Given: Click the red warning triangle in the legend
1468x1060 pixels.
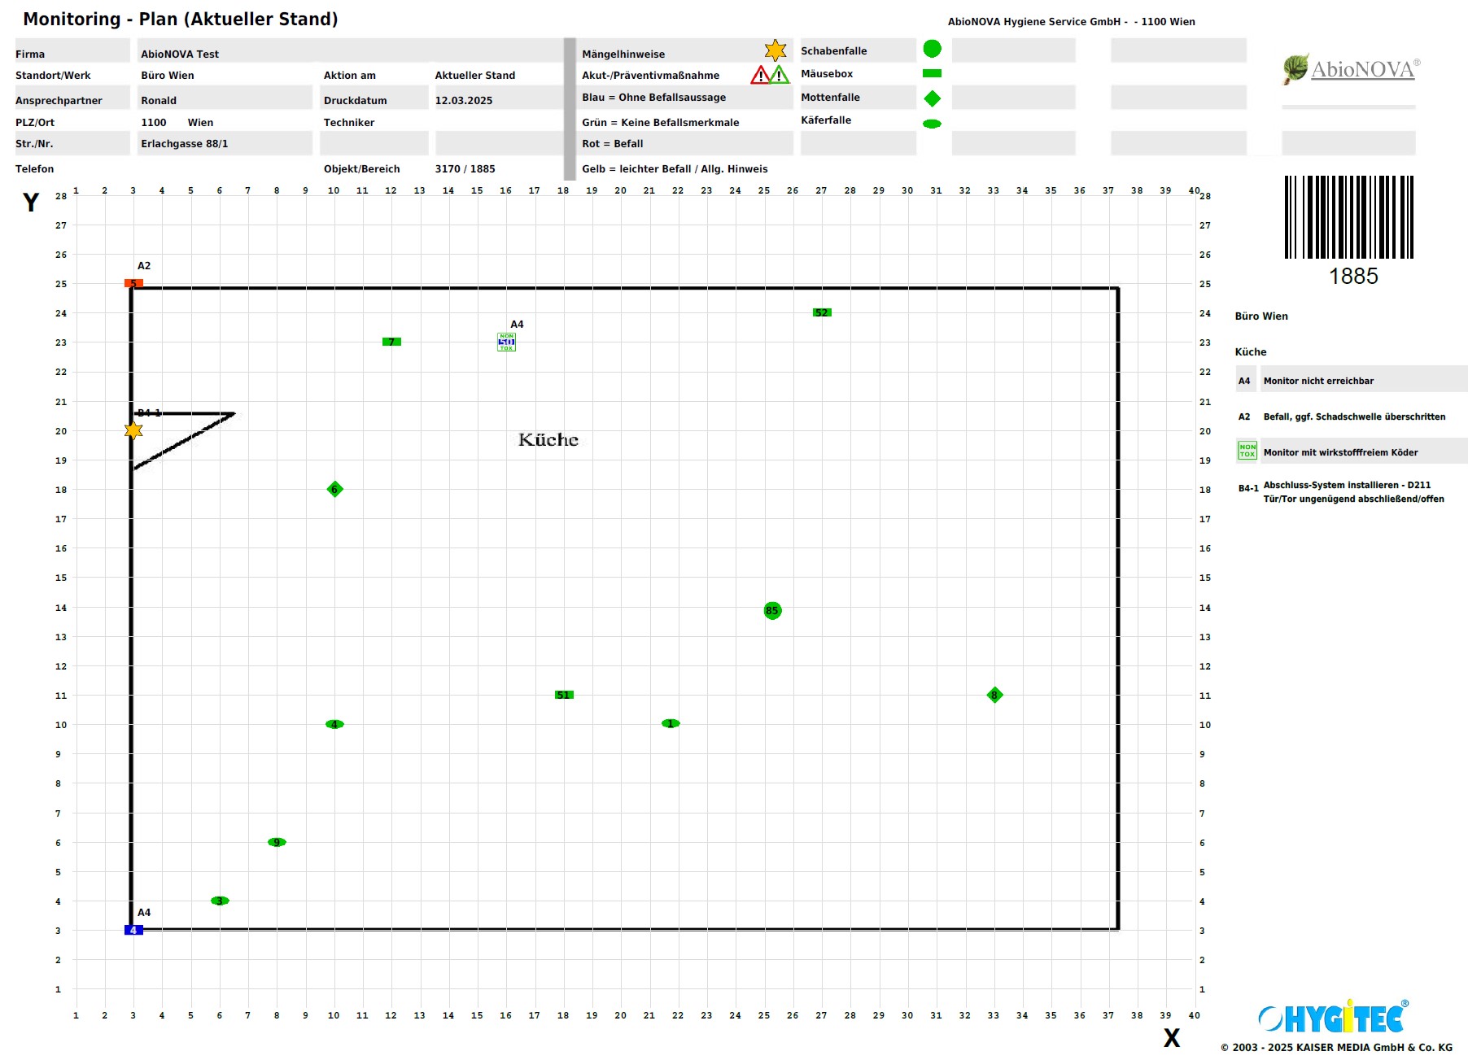Looking at the screenshot, I should [x=760, y=76].
